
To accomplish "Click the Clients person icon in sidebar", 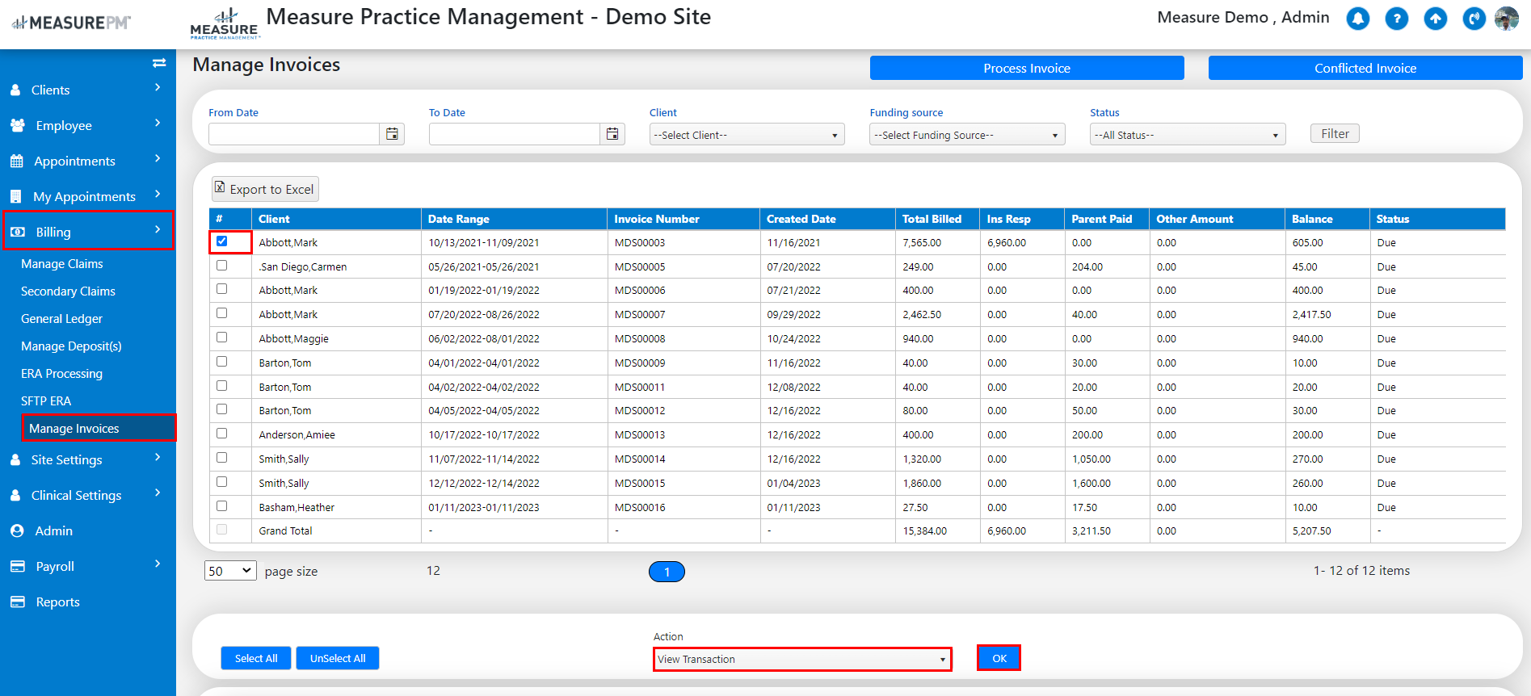I will pos(15,90).
